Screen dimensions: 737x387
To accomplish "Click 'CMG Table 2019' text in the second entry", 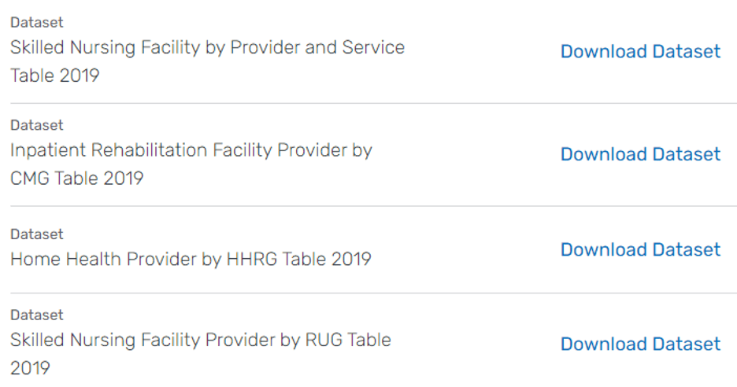I will [76, 179].
